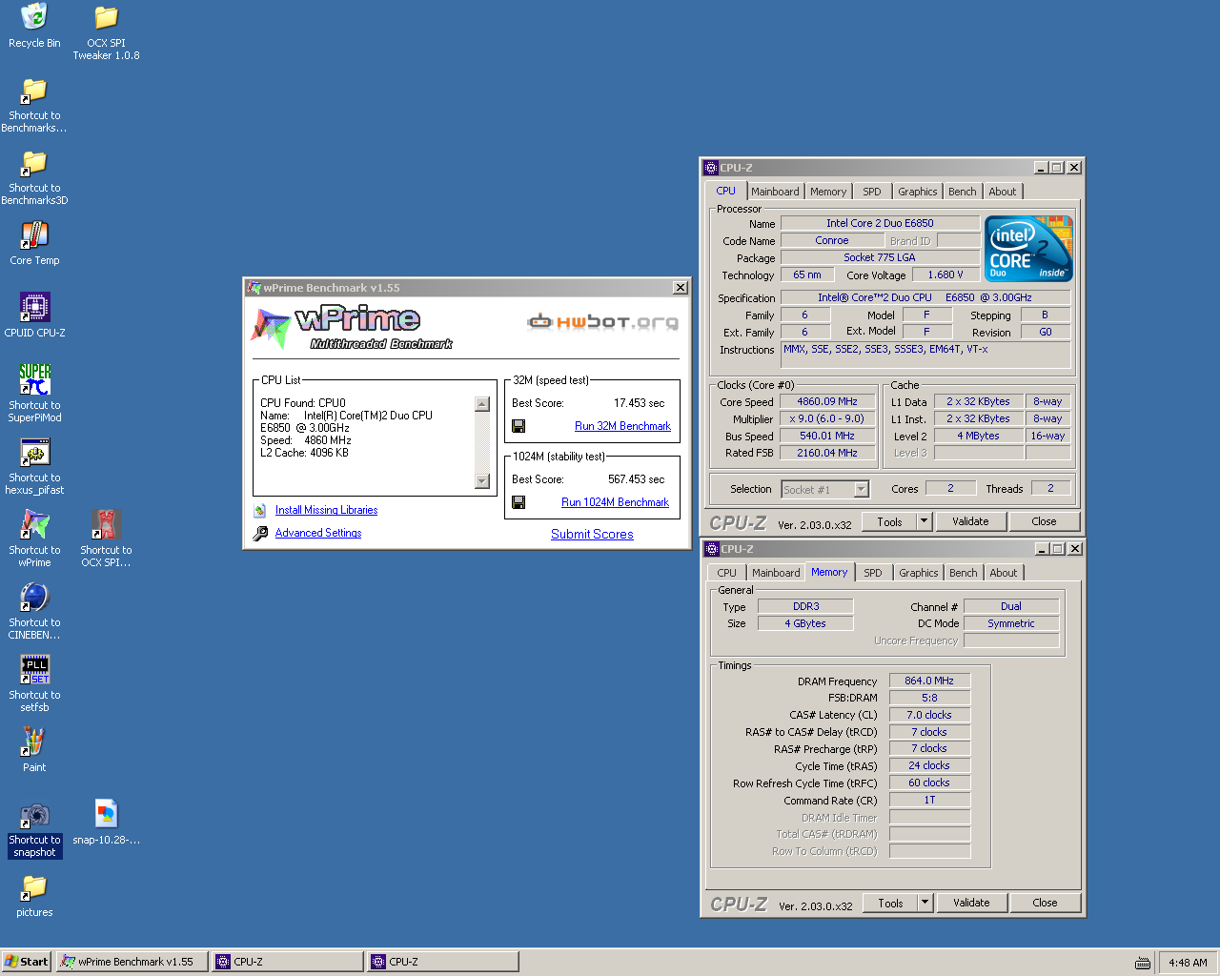The image size is (1220, 976).
Task: Switch to CPU tab in lower CPU-Z
Action: coord(727,573)
